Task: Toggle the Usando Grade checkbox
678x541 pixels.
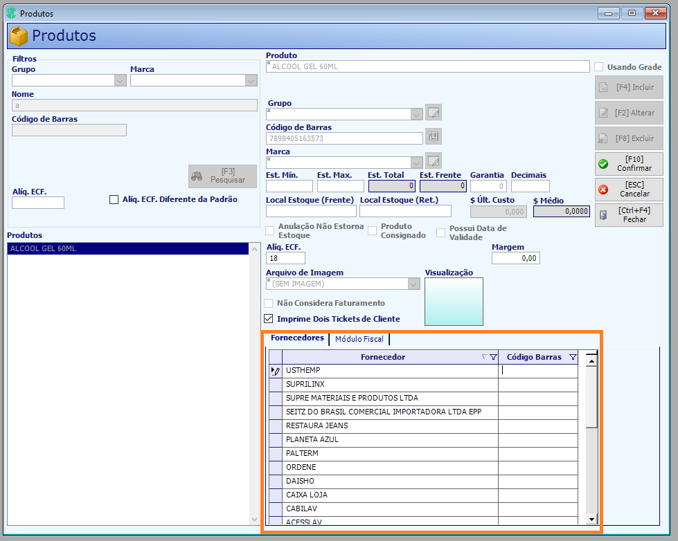Action: pos(599,67)
